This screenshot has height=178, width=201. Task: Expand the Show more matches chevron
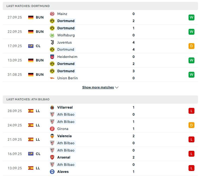coord(116,87)
